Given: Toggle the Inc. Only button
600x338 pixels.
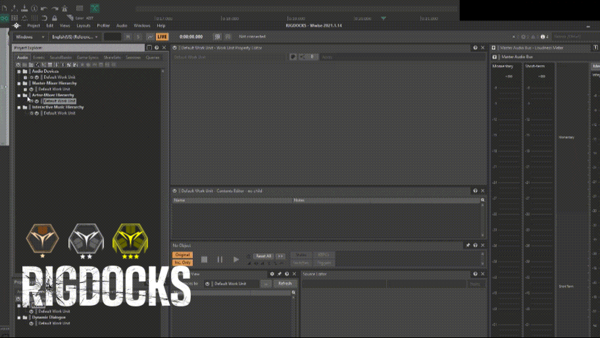Looking at the screenshot, I should (182, 262).
